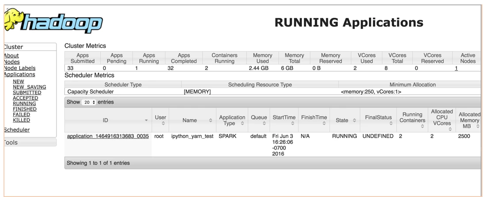Click the N/A finish time cell

point(305,136)
